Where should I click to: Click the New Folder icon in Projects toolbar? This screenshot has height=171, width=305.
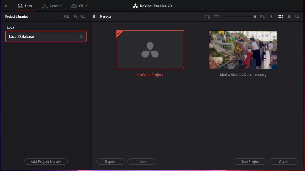(x=207, y=17)
